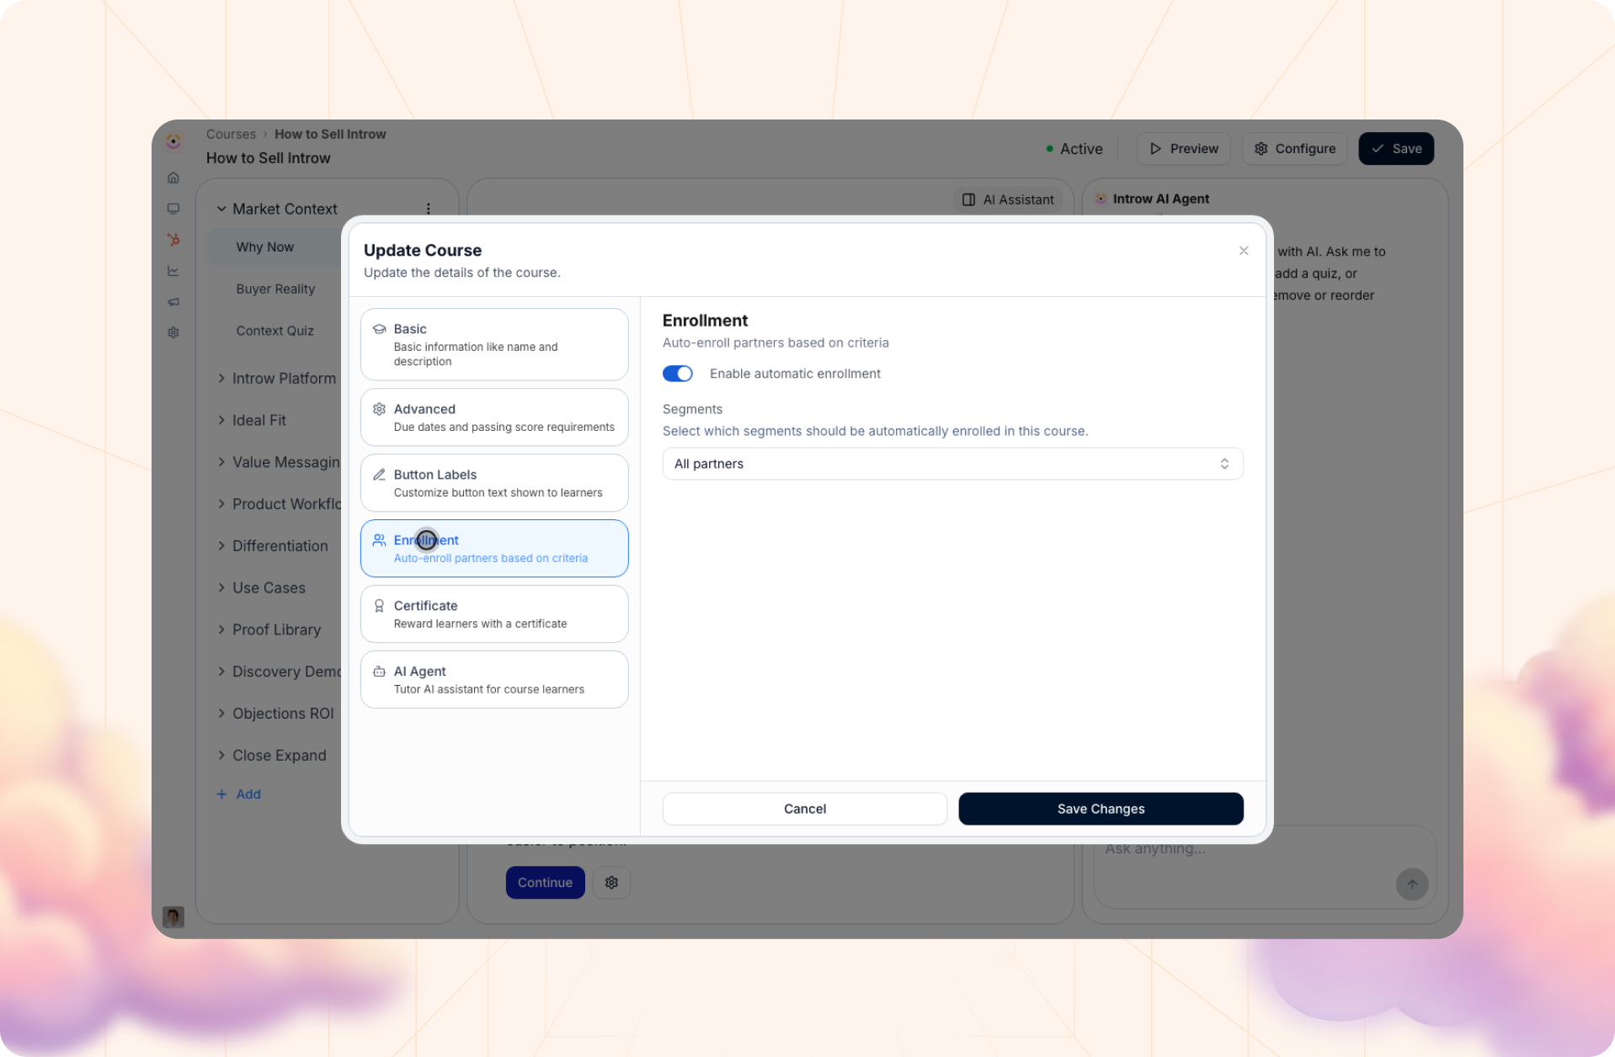Close the Update Course dialog
Screen dimensions: 1615x1057
(1244, 251)
